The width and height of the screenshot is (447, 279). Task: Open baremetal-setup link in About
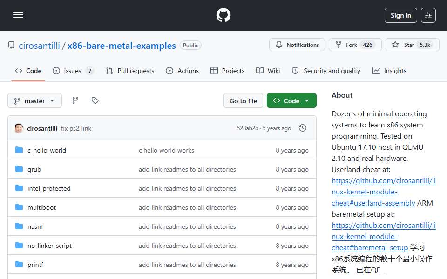coord(383,237)
